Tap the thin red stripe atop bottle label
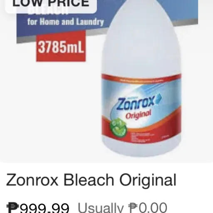 pyautogui.click(x=141, y=77)
